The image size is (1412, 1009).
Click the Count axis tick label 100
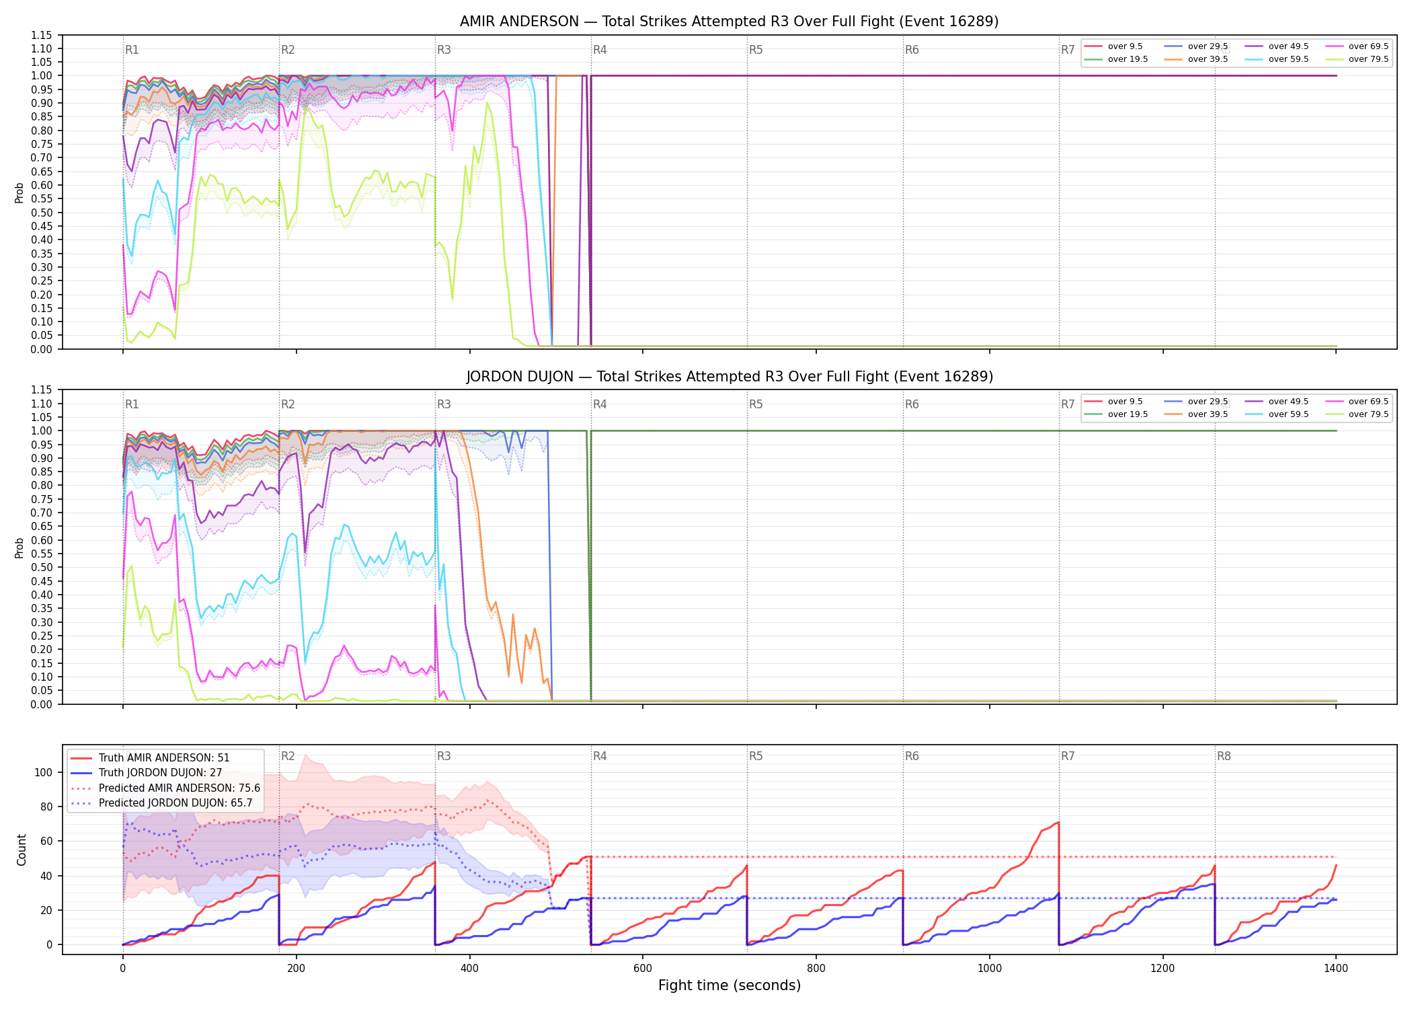point(43,772)
